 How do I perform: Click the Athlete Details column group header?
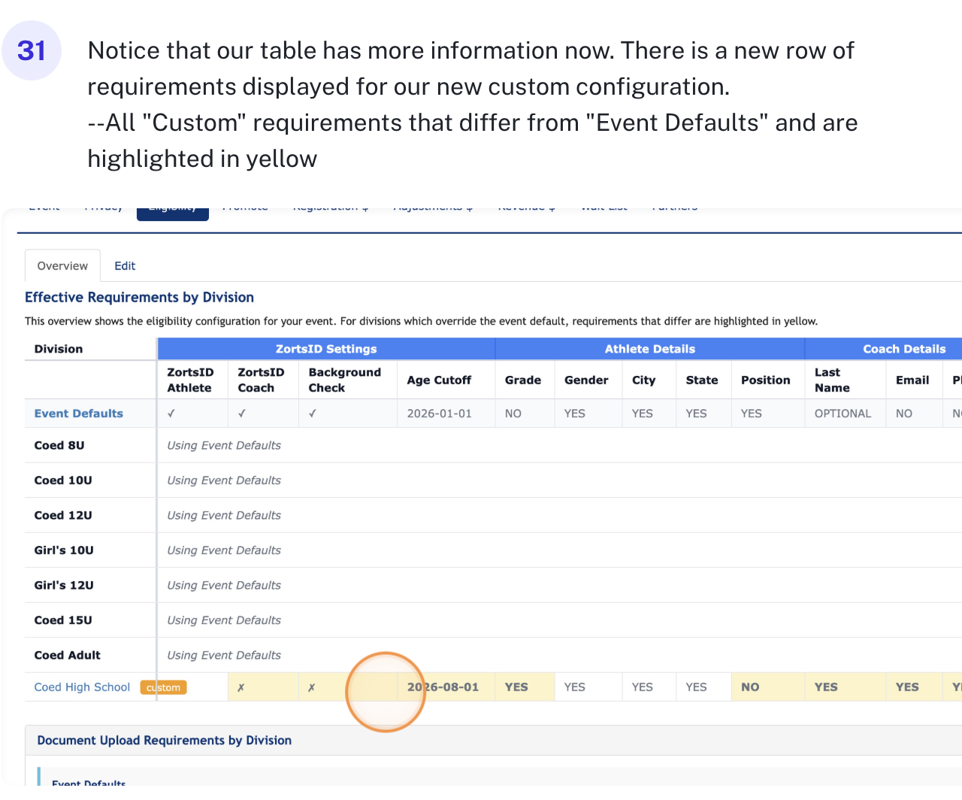[x=650, y=349]
